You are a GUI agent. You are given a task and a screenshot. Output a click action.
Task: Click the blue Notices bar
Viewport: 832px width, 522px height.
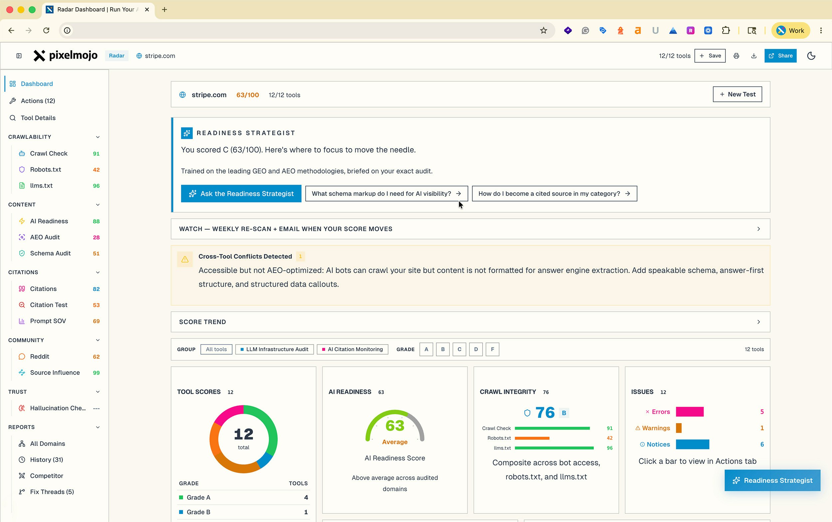click(x=692, y=445)
